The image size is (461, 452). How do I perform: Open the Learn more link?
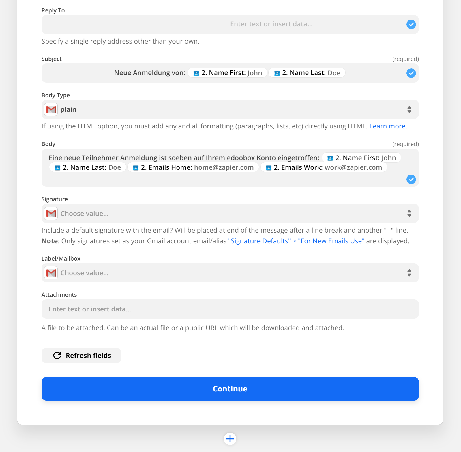click(x=388, y=126)
